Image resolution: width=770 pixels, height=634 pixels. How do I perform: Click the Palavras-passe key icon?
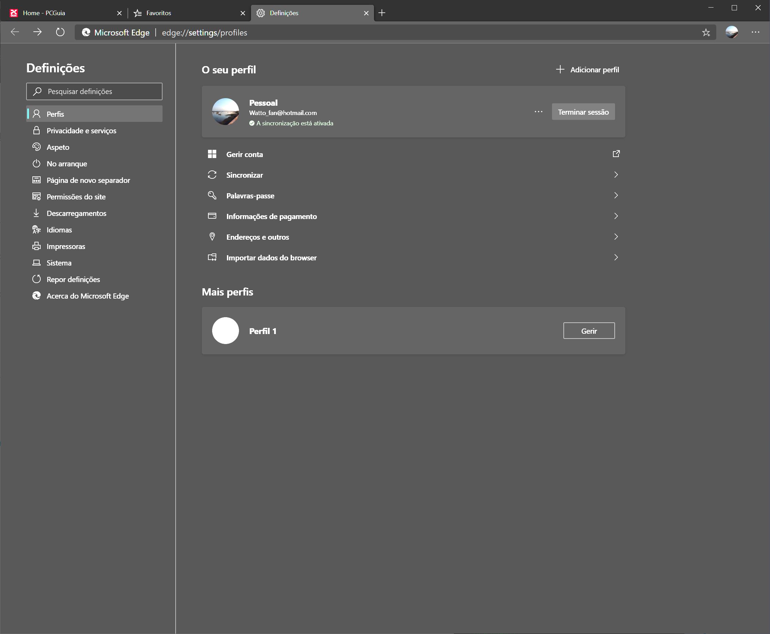(212, 195)
